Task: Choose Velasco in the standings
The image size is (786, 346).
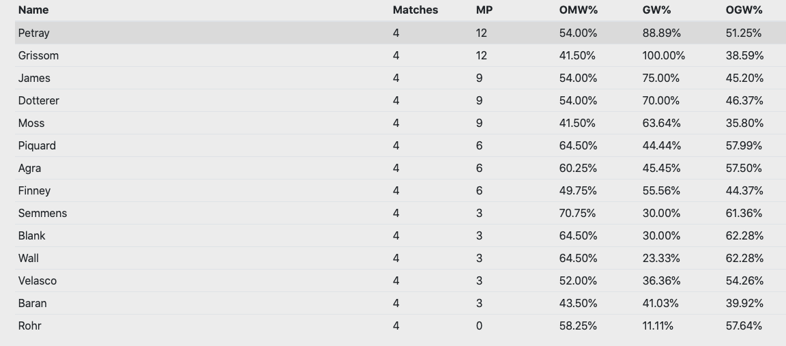Action: tap(401, 280)
